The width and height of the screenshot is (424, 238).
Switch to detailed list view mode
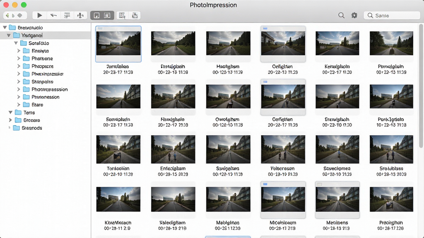point(107,15)
